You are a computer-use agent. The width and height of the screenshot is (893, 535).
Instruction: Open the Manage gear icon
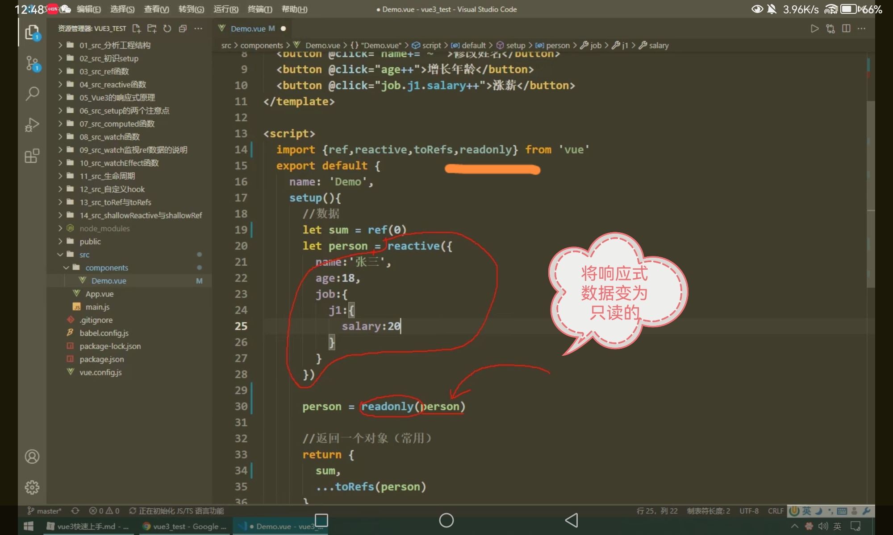tap(32, 487)
